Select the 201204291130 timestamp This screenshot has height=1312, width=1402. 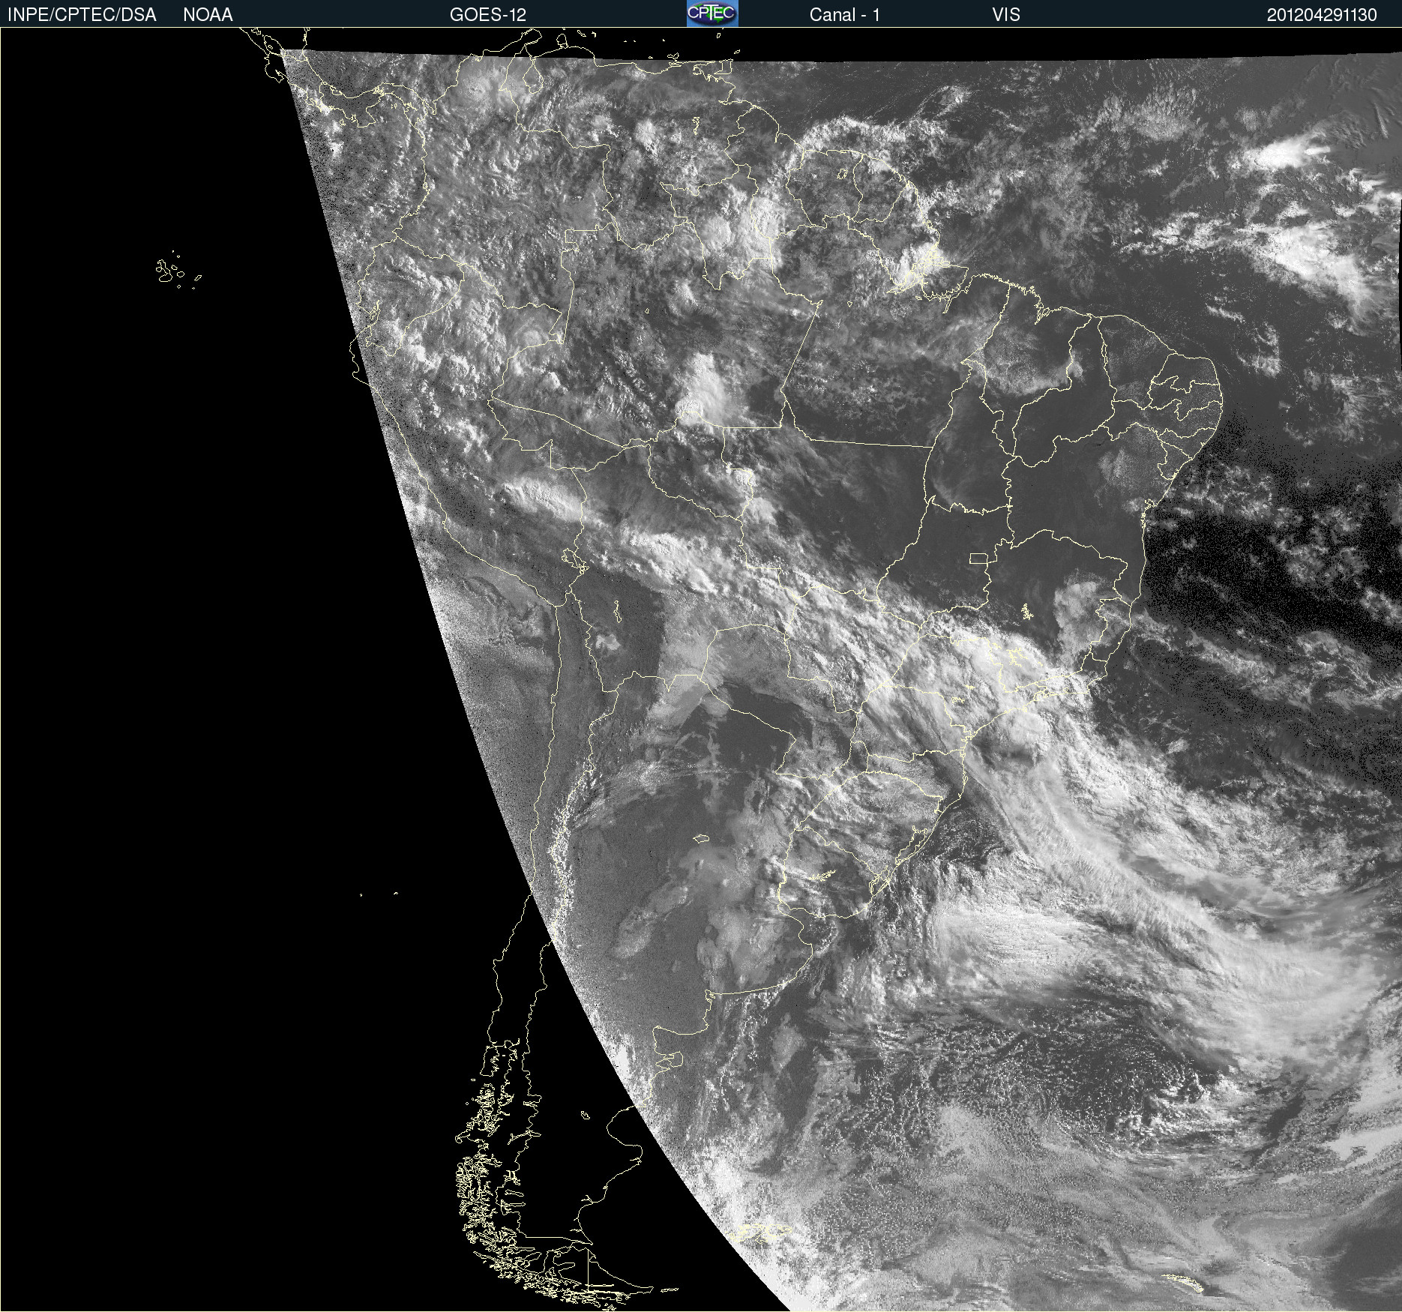point(1322,14)
